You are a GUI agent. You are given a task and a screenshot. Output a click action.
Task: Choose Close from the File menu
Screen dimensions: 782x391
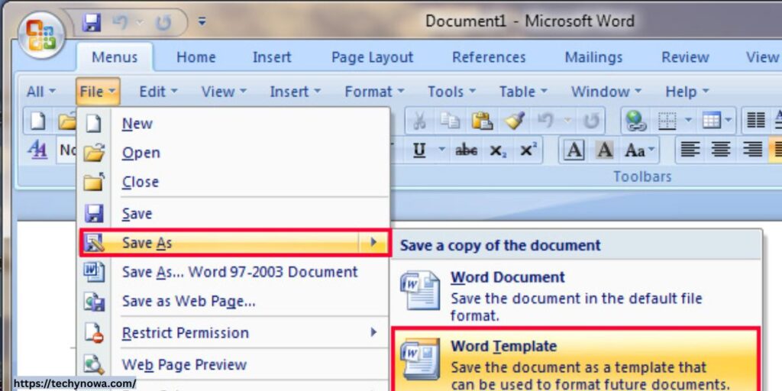coord(234,182)
